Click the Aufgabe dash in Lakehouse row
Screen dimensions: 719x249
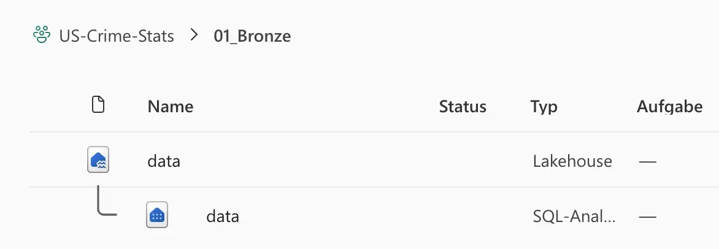click(647, 162)
